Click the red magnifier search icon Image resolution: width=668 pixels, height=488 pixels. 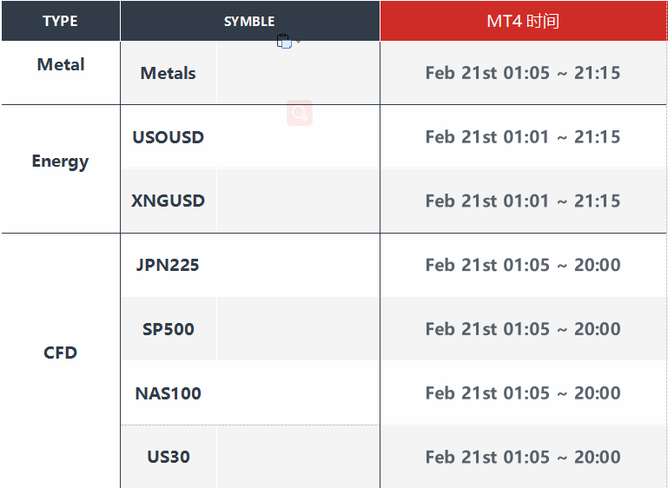[300, 113]
